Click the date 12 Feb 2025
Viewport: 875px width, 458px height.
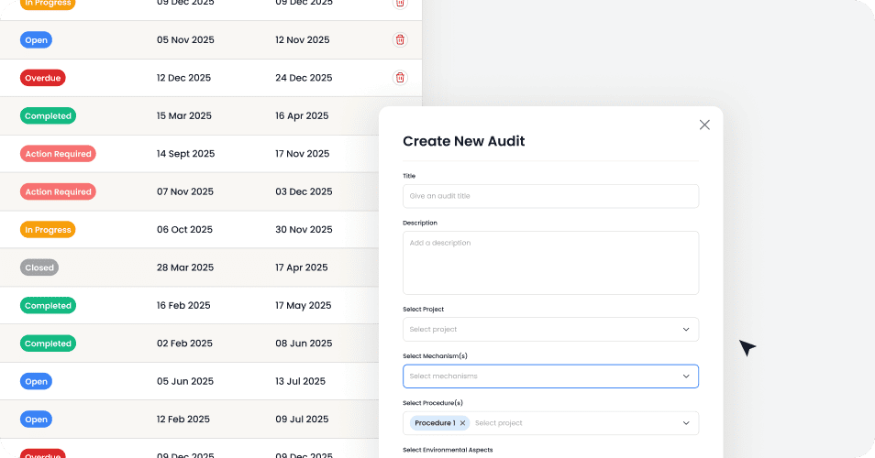click(x=183, y=419)
